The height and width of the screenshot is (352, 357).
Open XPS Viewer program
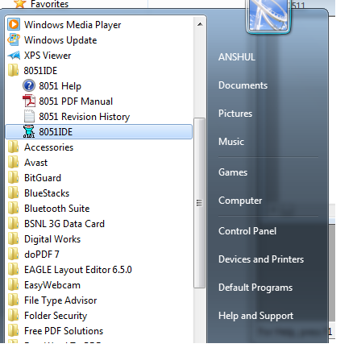(x=48, y=56)
